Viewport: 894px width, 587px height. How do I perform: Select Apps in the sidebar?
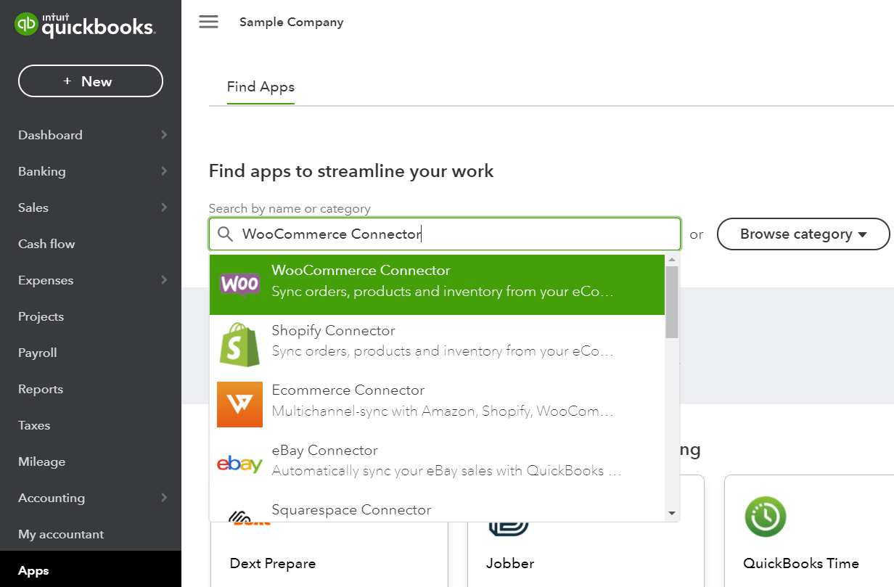(91, 570)
